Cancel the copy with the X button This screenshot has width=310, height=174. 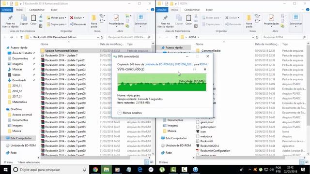coord(205,70)
